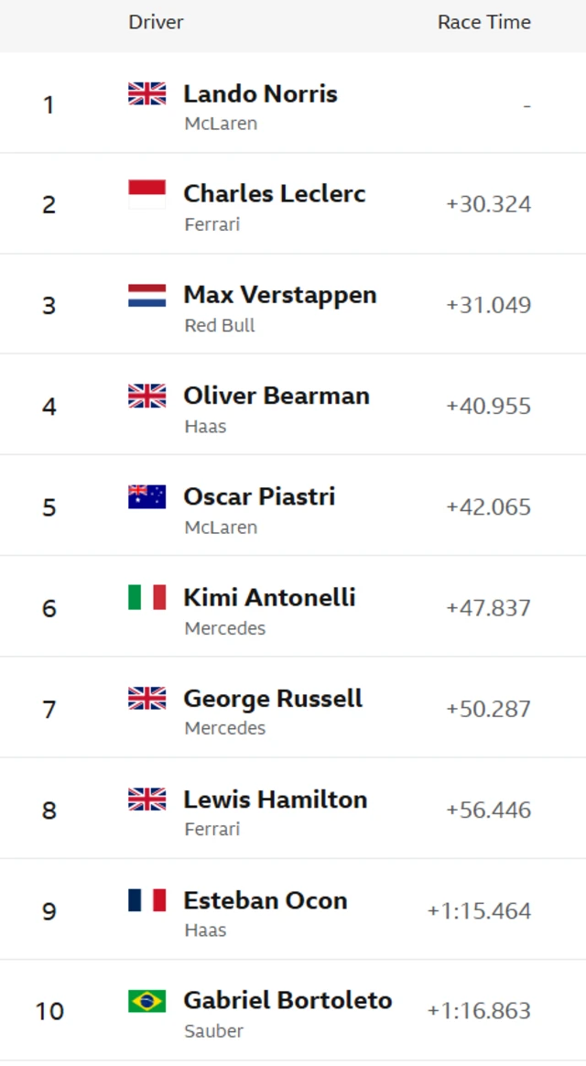Click the +1:16.863 race time
Image resolution: width=586 pixels, height=1066 pixels.
click(x=479, y=1011)
